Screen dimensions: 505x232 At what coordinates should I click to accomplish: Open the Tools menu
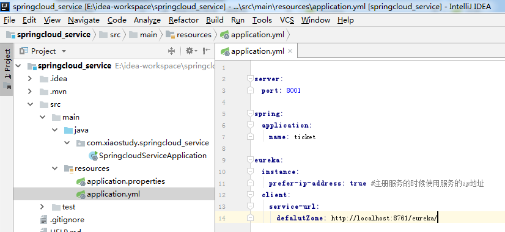click(262, 20)
